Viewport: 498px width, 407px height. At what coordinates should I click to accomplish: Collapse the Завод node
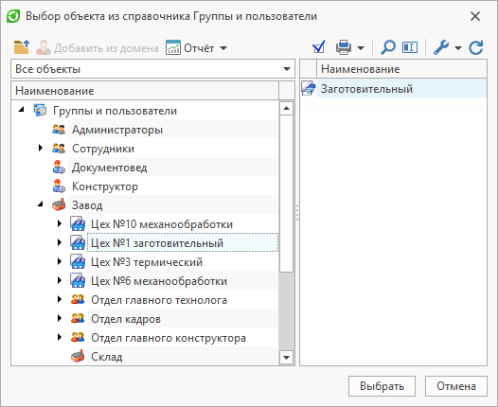click(40, 204)
